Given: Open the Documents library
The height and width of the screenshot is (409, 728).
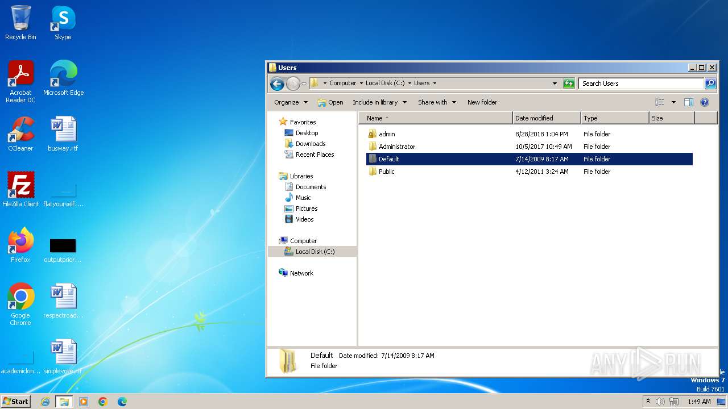Looking at the screenshot, I should [x=311, y=187].
